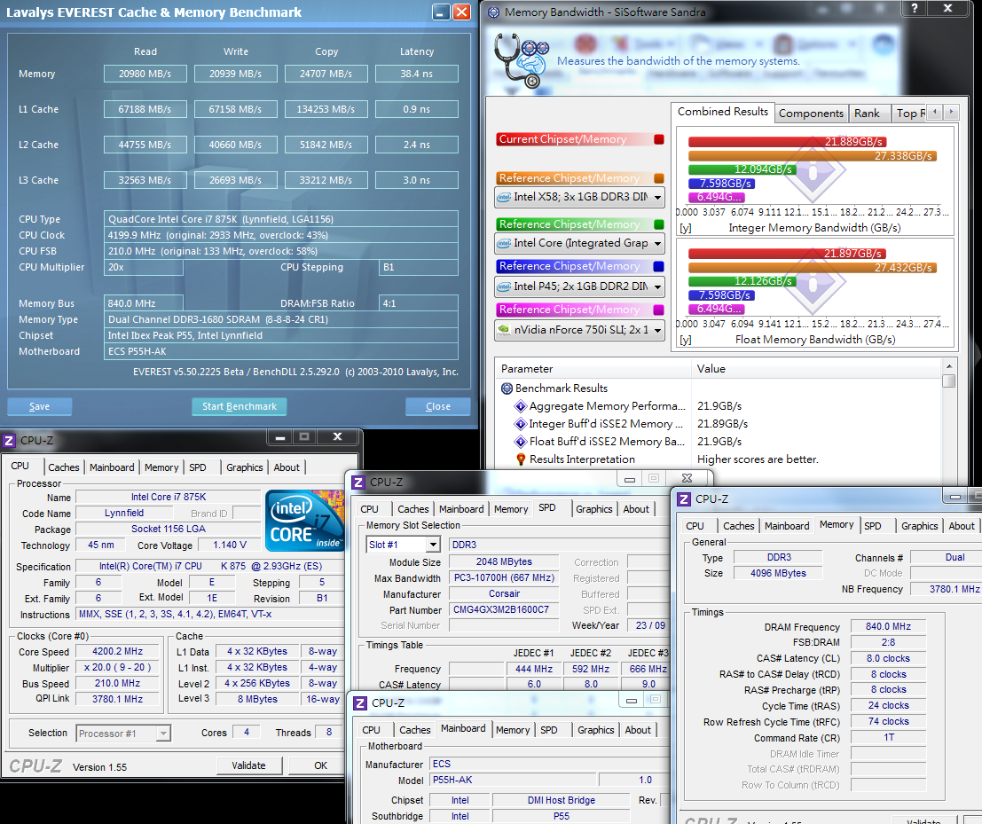Click the Memory Read value 20980 MB/s
The width and height of the screenshot is (982, 824).
(x=145, y=74)
